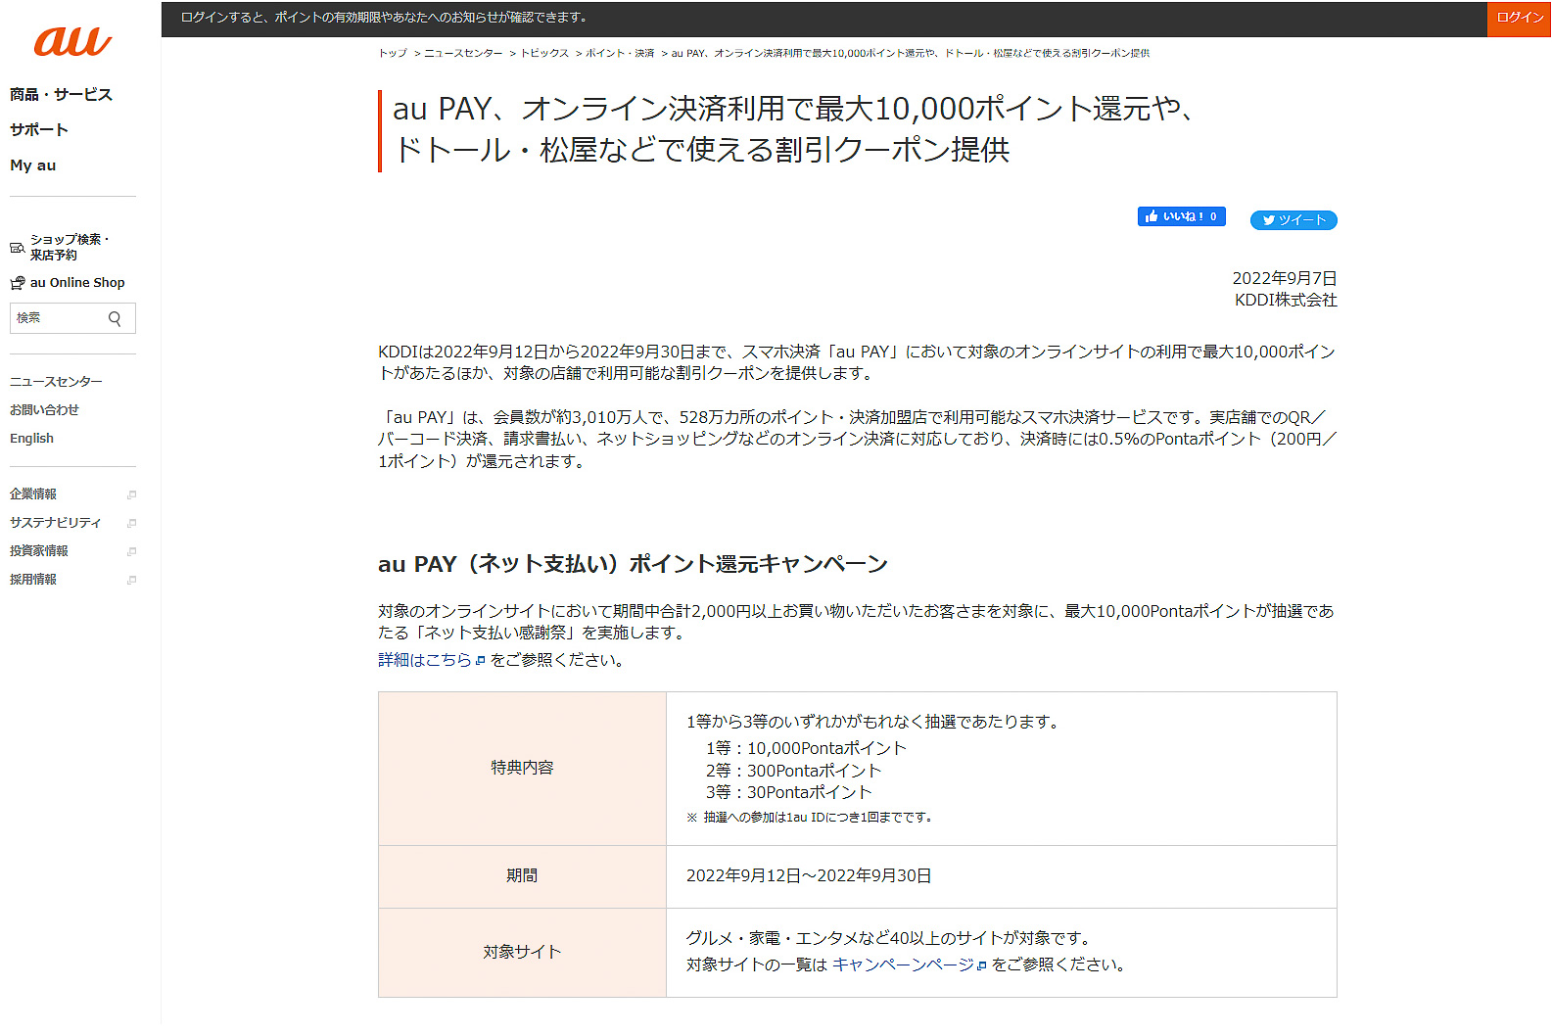The width and height of the screenshot is (1552, 1035).
Task: Click the トップ breadcrumb
Action: click(x=393, y=53)
